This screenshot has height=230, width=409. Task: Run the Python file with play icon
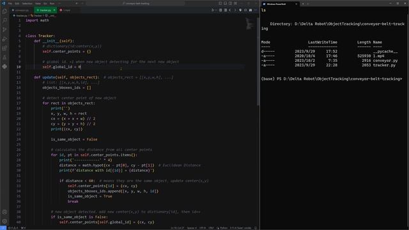point(213,10)
